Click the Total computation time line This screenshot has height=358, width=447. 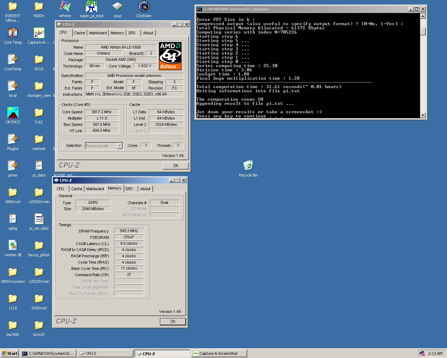click(269, 87)
